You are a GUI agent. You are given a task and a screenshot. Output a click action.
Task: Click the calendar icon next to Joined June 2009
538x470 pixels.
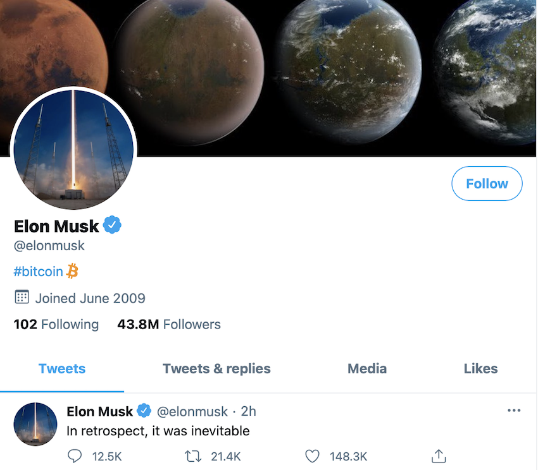point(22,298)
